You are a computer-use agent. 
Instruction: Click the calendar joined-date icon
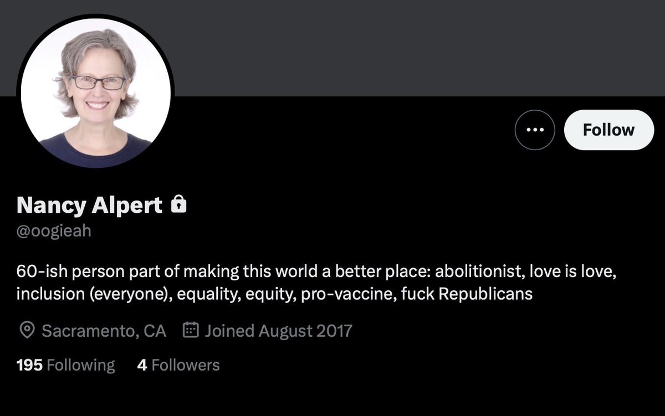tap(191, 331)
